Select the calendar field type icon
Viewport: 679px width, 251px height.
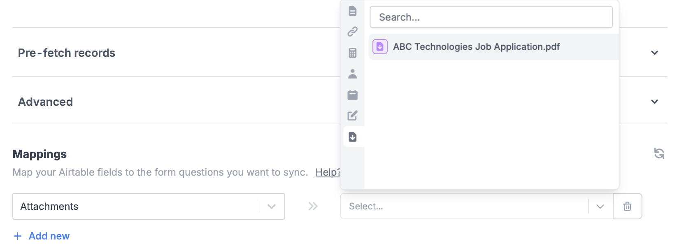pos(353,95)
